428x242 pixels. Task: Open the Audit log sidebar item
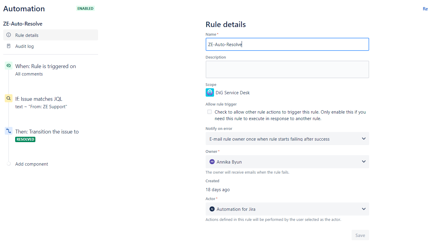tap(51, 46)
